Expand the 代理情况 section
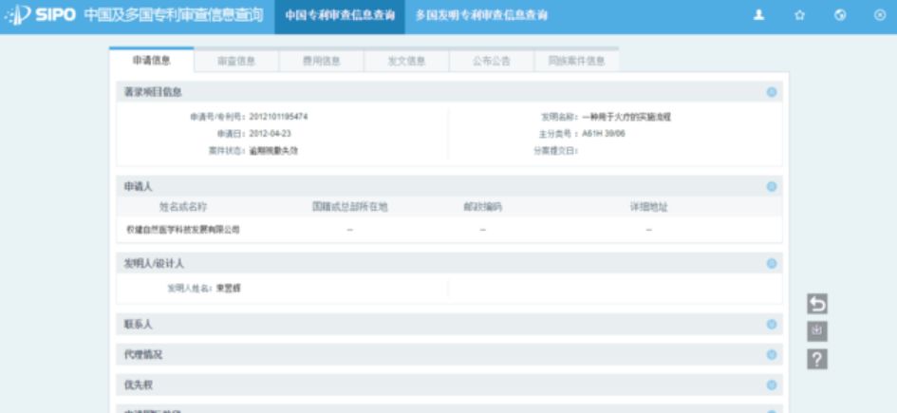Image resolution: width=897 pixels, height=413 pixels. (772, 355)
